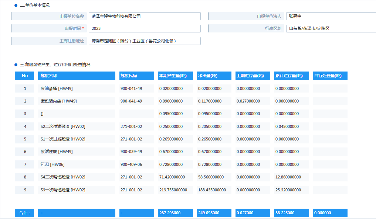Click the 自行处置量(吨) column header
Viewport: 376px width, 219px height.
click(x=330, y=76)
